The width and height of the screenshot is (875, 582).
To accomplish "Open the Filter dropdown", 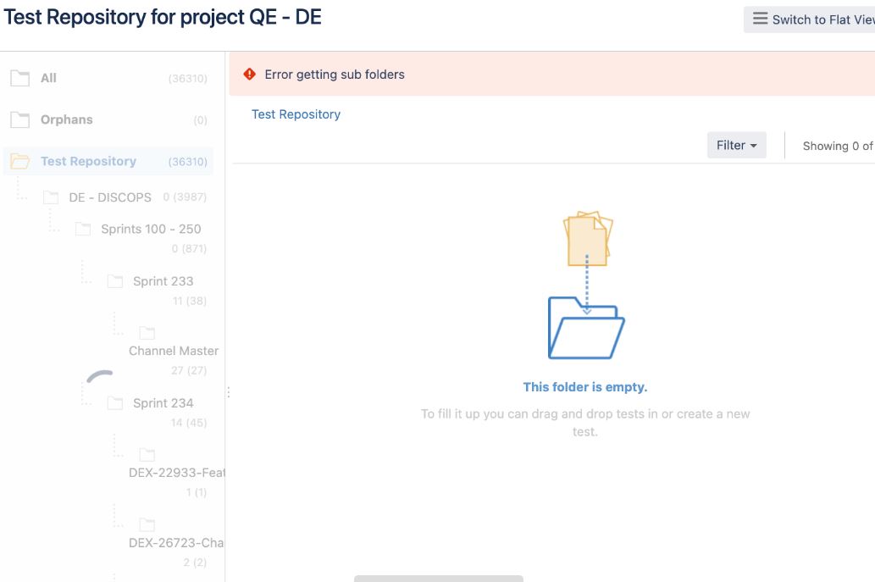I will [736, 145].
